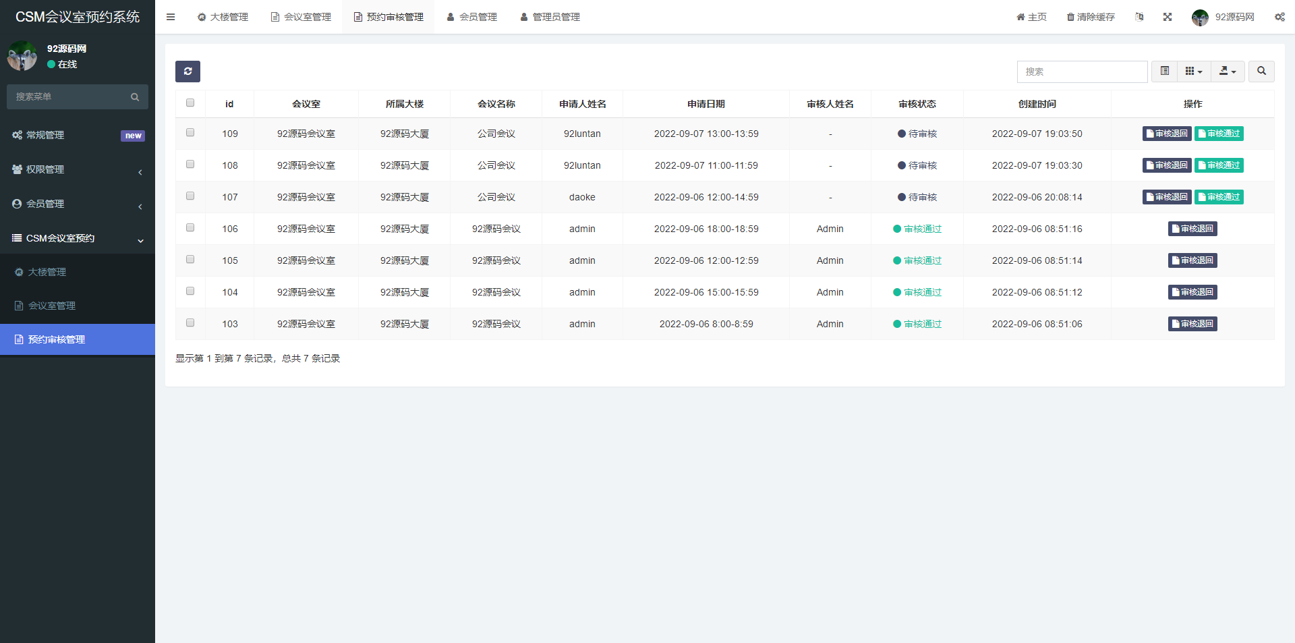This screenshot has width=1295, height=643.
Task: Toggle the sidebar hamburger menu icon
Action: (x=171, y=17)
